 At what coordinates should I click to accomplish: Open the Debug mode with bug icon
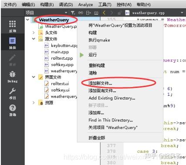pyautogui.click(x=12, y=77)
